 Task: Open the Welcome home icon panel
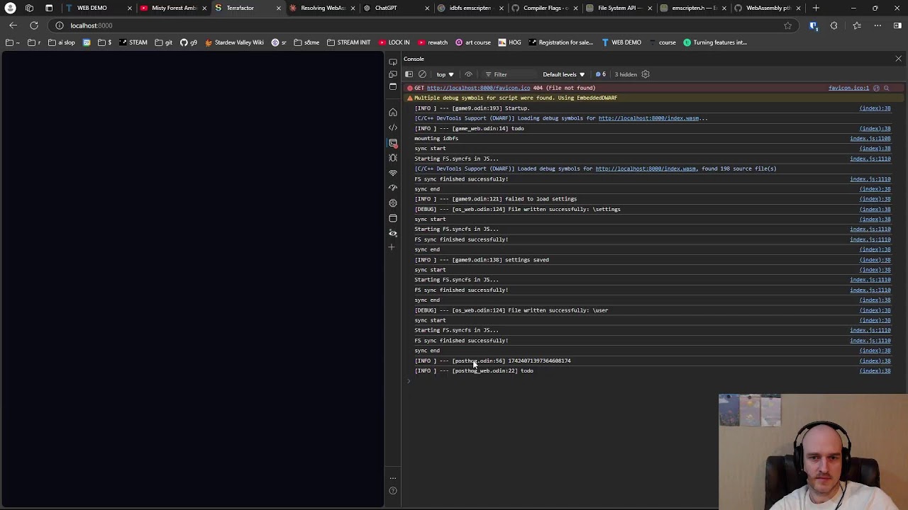(x=393, y=112)
